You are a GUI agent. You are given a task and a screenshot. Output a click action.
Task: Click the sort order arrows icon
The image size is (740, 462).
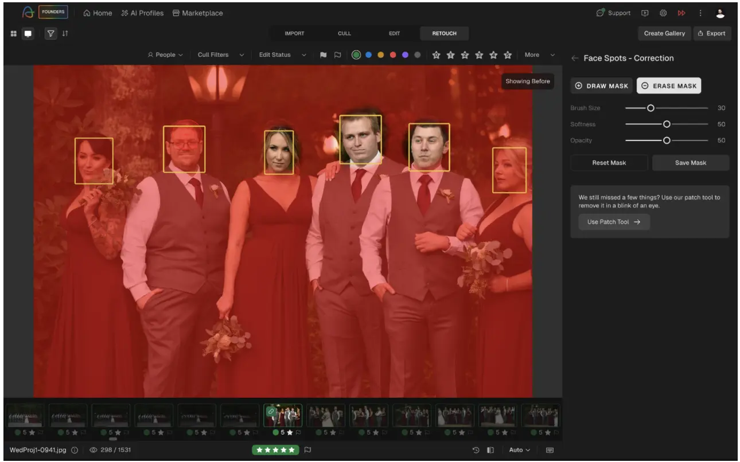coord(65,33)
